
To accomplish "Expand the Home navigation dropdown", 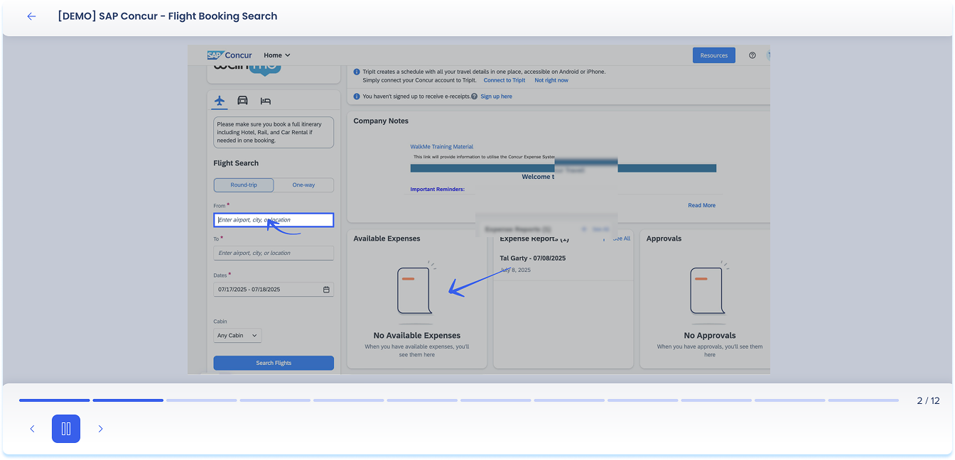I will coord(276,55).
